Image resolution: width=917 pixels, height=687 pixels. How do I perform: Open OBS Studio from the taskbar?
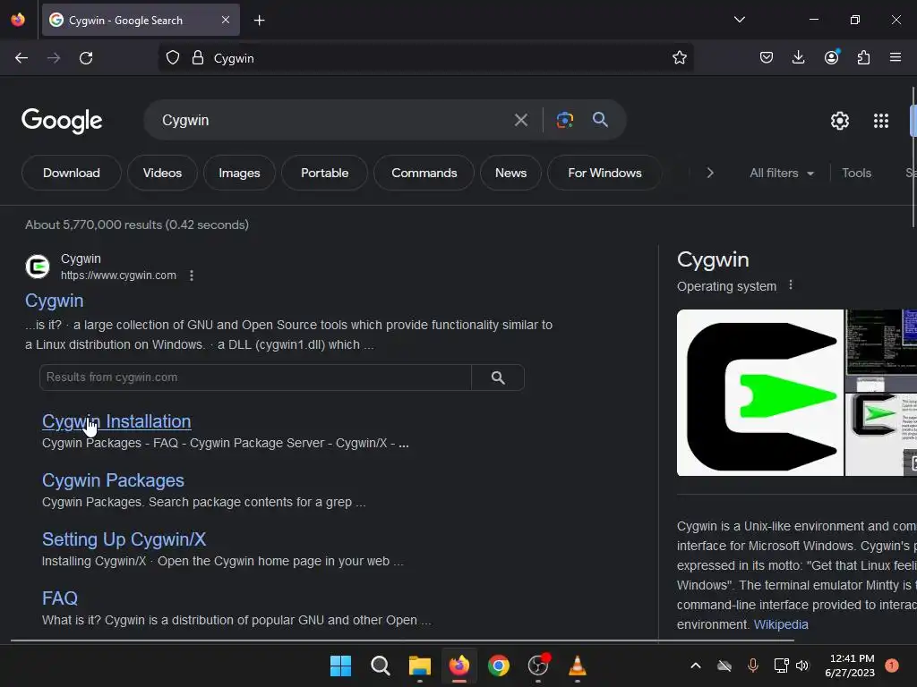pyautogui.click(x=538, y=666)
